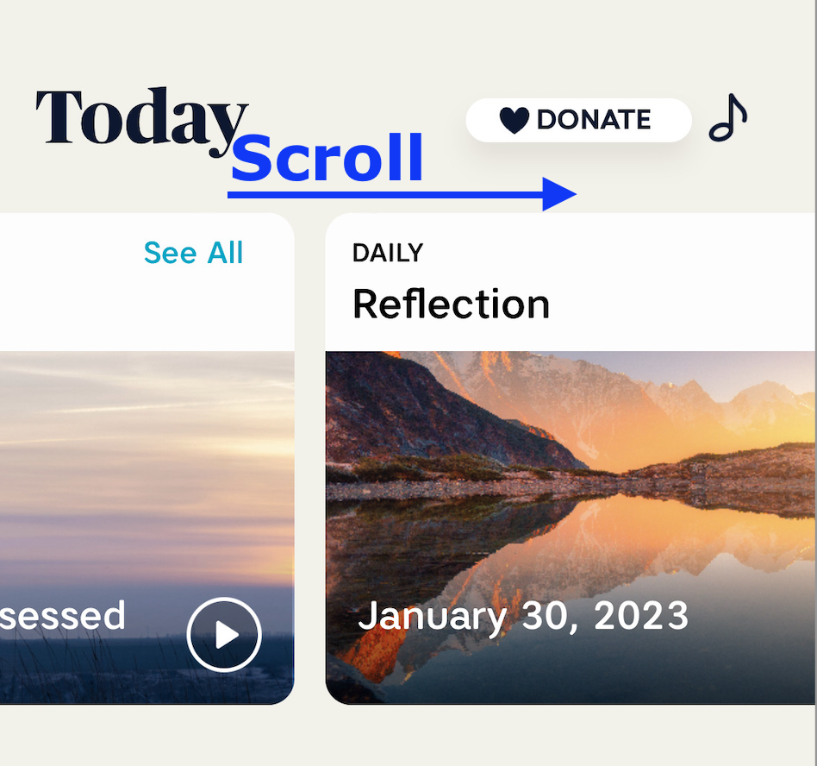Select the Reflection heading text
This screenshot has height=766, width=817.
coord(452,304)
